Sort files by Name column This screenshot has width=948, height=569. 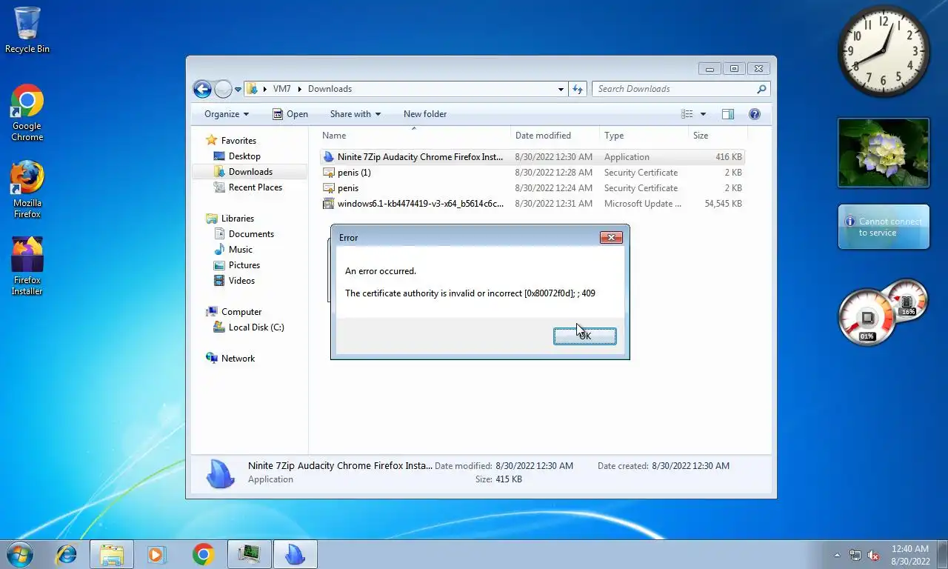click(x=414, y=136)
